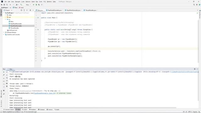Viewport: 201px width, 113px height.
Task: Collapse the FirstProject root node
Action: pos(4,13)
